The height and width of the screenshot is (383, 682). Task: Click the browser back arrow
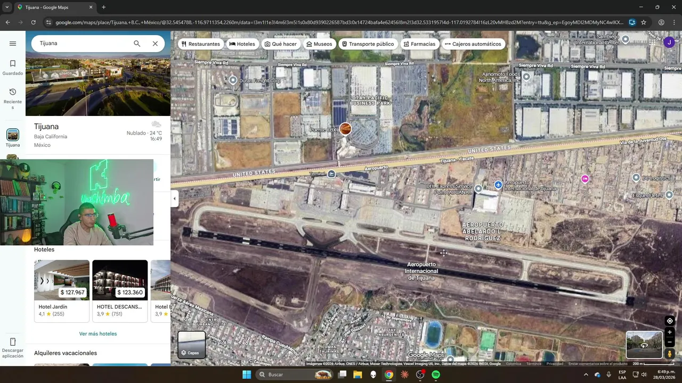tap(7, 22)
